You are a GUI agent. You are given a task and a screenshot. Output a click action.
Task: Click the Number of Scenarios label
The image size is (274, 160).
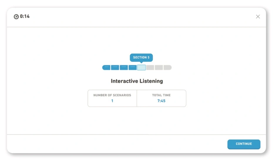pyautogui.click(x=112, y=95)
